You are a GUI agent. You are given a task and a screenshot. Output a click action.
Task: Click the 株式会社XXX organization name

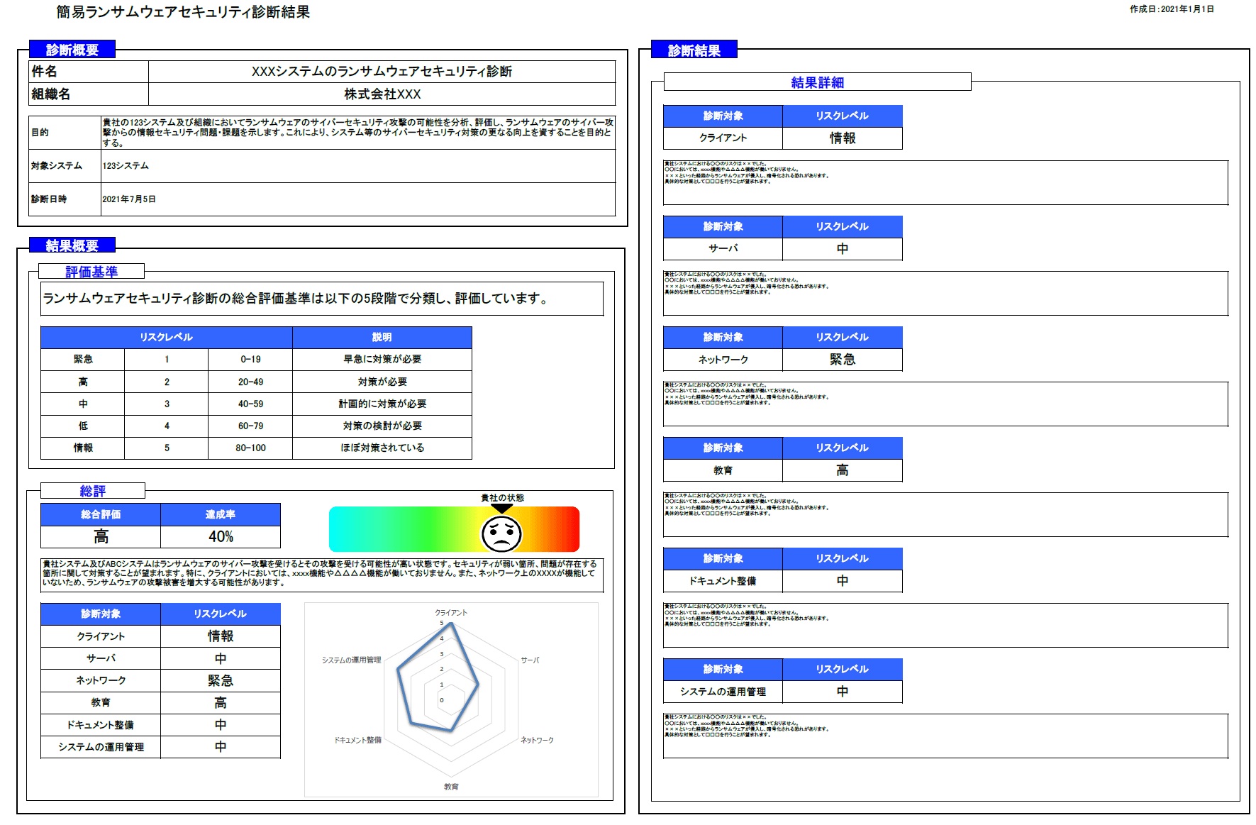381,93
